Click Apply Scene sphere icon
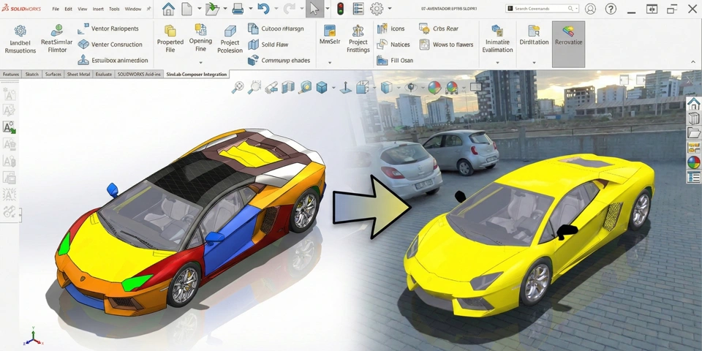Screen dimensions: 702x351 (x=452, y=87)
